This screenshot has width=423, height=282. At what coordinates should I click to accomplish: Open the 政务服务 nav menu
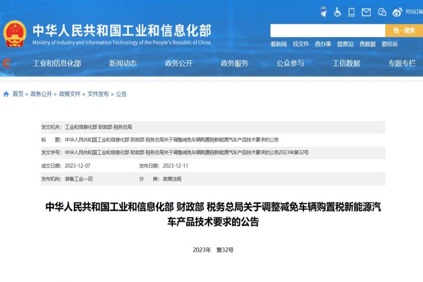click(x=235, y=63)
